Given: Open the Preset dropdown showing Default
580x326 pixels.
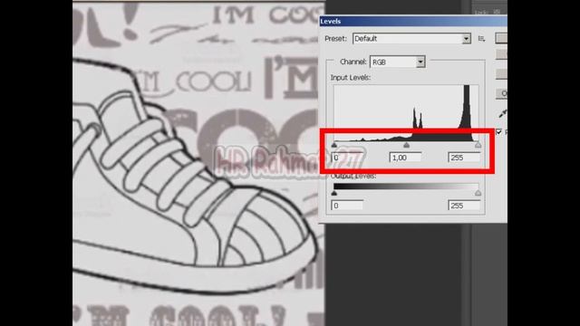Looking at the screenshot, I should pyautogui.click(x=411, y=38).
